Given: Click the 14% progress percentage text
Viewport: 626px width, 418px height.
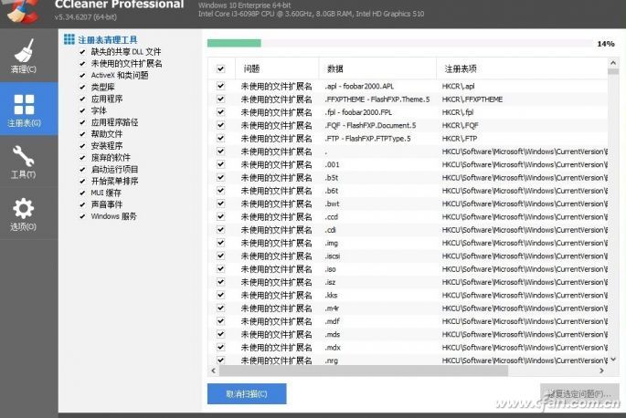Looking at the screenshot, I should (606, 44).
